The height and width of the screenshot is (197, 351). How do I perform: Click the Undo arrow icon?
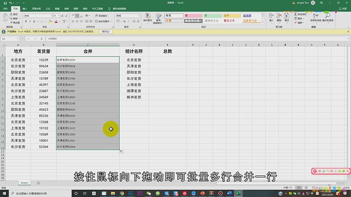click(10, 3)
